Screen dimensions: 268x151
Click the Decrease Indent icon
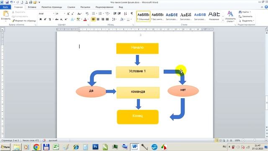[x=115, y=13]
